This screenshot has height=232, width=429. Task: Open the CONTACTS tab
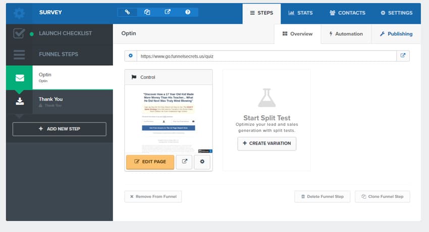pyautogui.click(x=347, y=13)
